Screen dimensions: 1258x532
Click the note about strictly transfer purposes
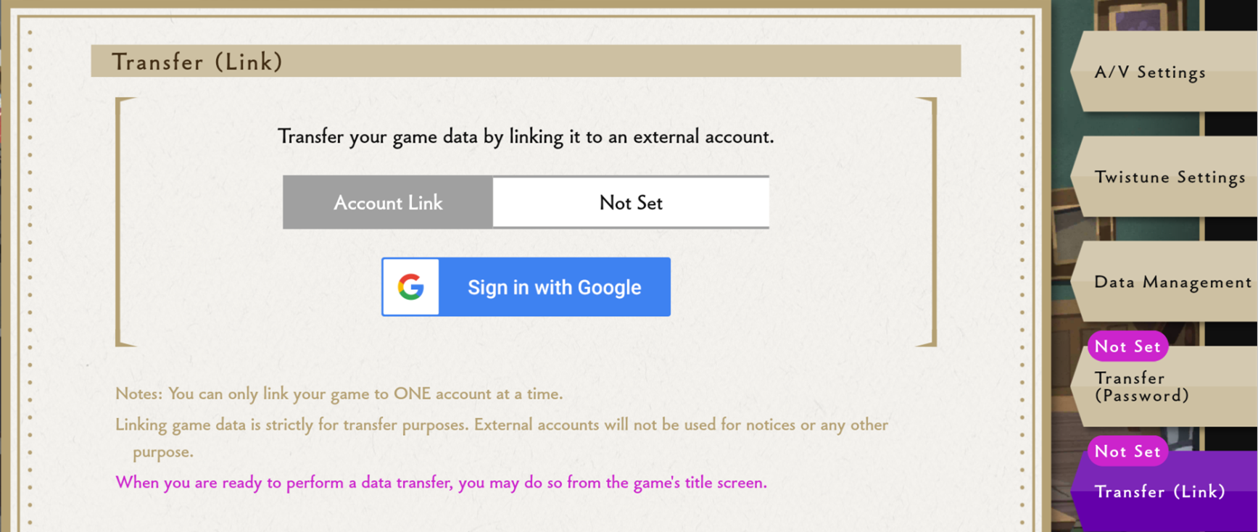coord(502,437)
